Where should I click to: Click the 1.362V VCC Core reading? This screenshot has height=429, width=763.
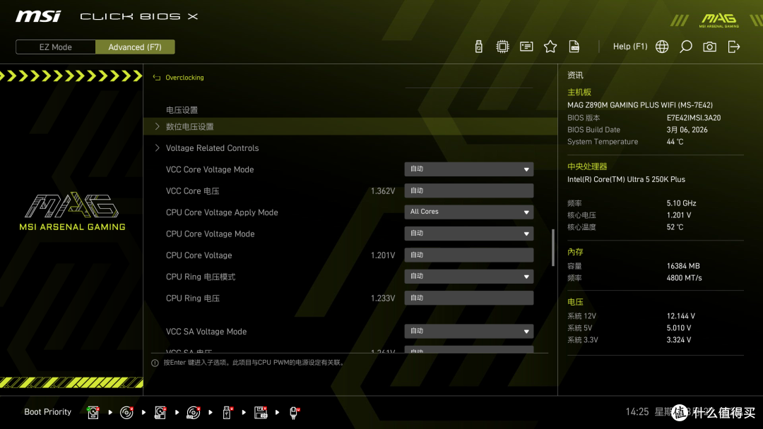point(382,191)
